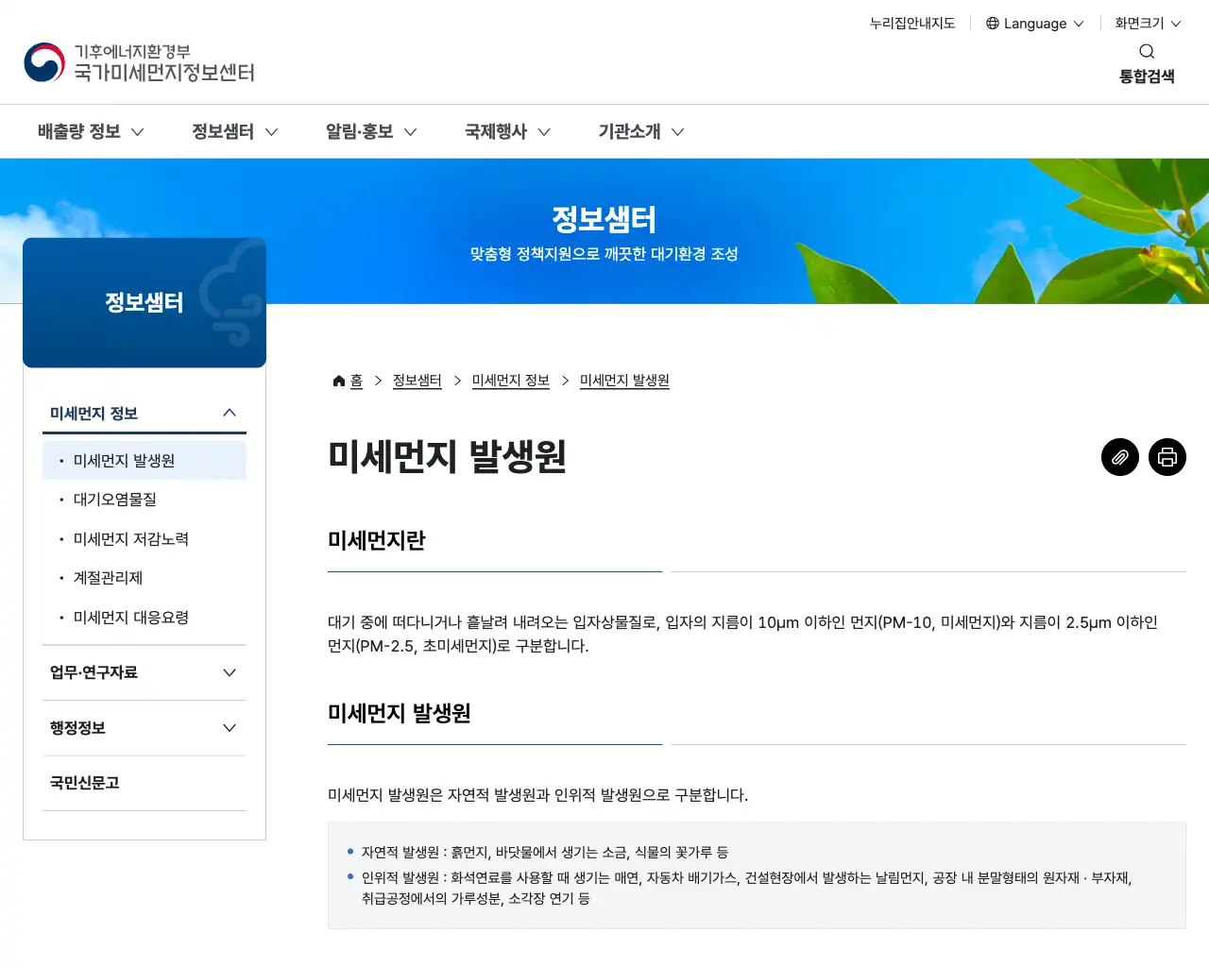Open the Language dropdown
1209x967 pixels.
click(1035, 24)
